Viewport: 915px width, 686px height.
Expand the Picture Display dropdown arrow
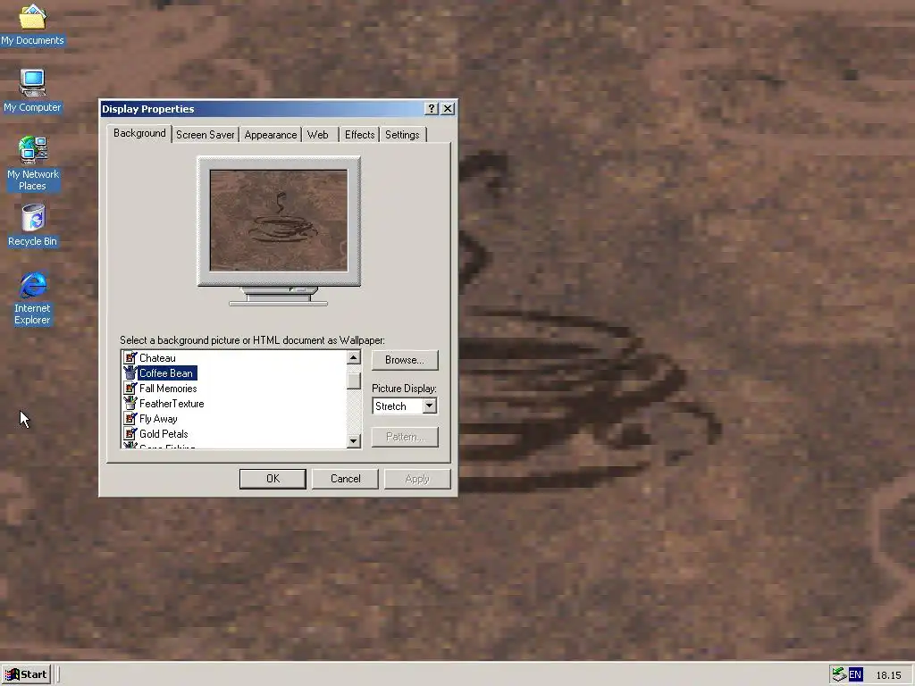click(x=430, y=406)
